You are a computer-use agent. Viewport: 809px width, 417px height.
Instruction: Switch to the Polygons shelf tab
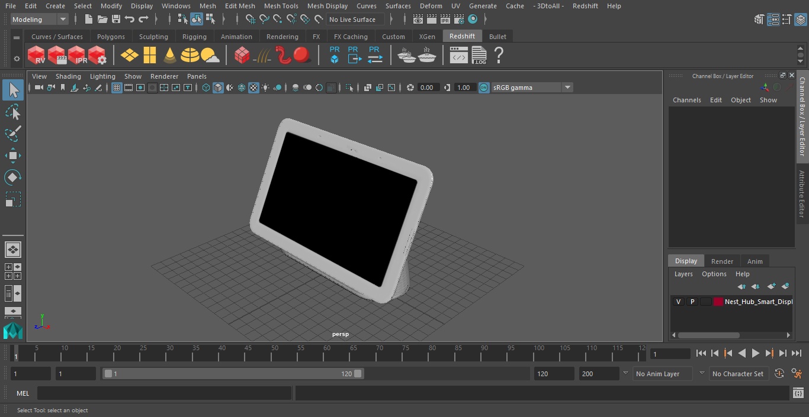111,37
